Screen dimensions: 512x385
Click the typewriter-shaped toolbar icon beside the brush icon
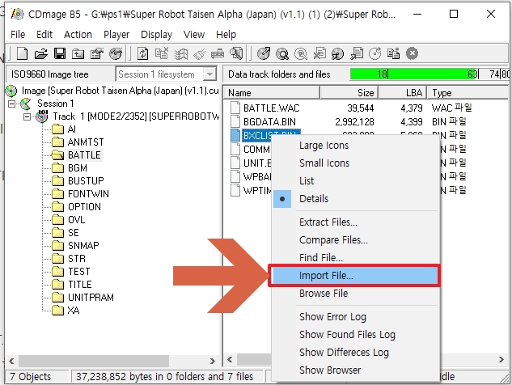[x=218, y=53]
